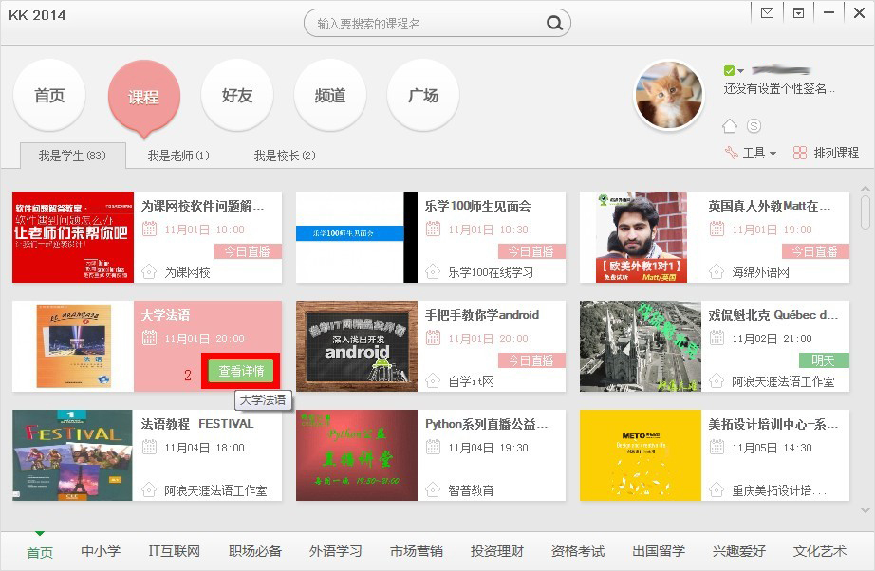
Task: Open the 好友 navigation bubble
Action: coord(237,96)
